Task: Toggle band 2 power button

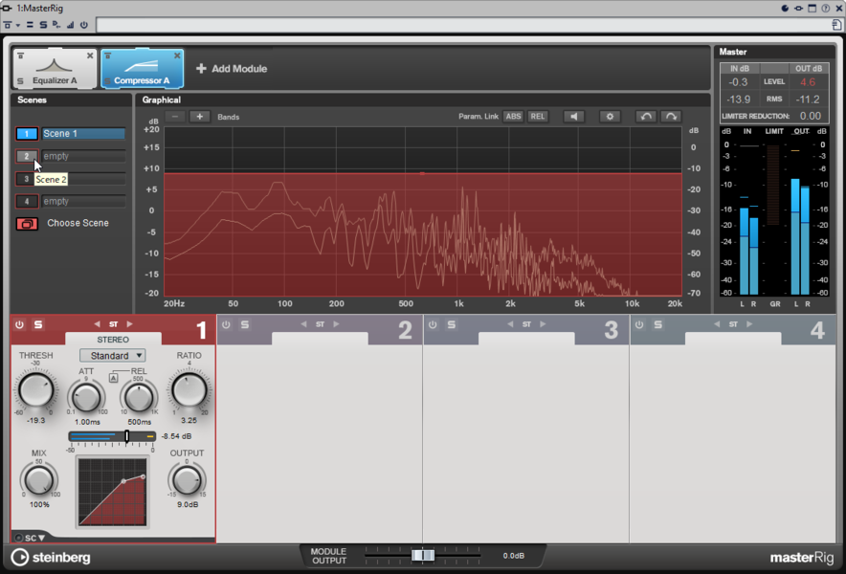Action: 226,324
